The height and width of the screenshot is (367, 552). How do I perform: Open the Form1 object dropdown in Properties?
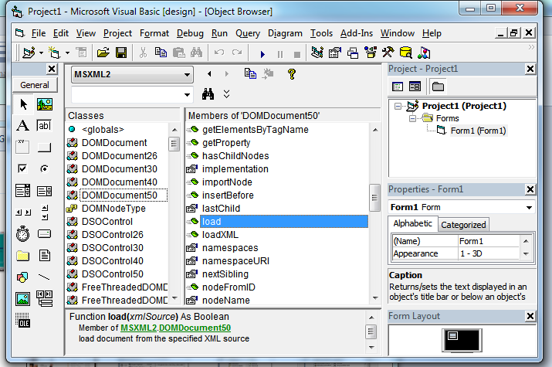click(529, 208)
